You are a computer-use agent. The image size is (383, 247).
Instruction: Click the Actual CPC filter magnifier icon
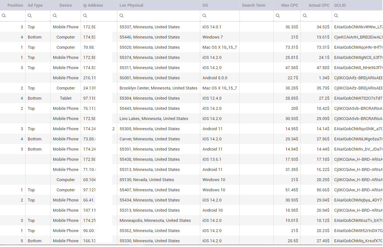point(305,16)
